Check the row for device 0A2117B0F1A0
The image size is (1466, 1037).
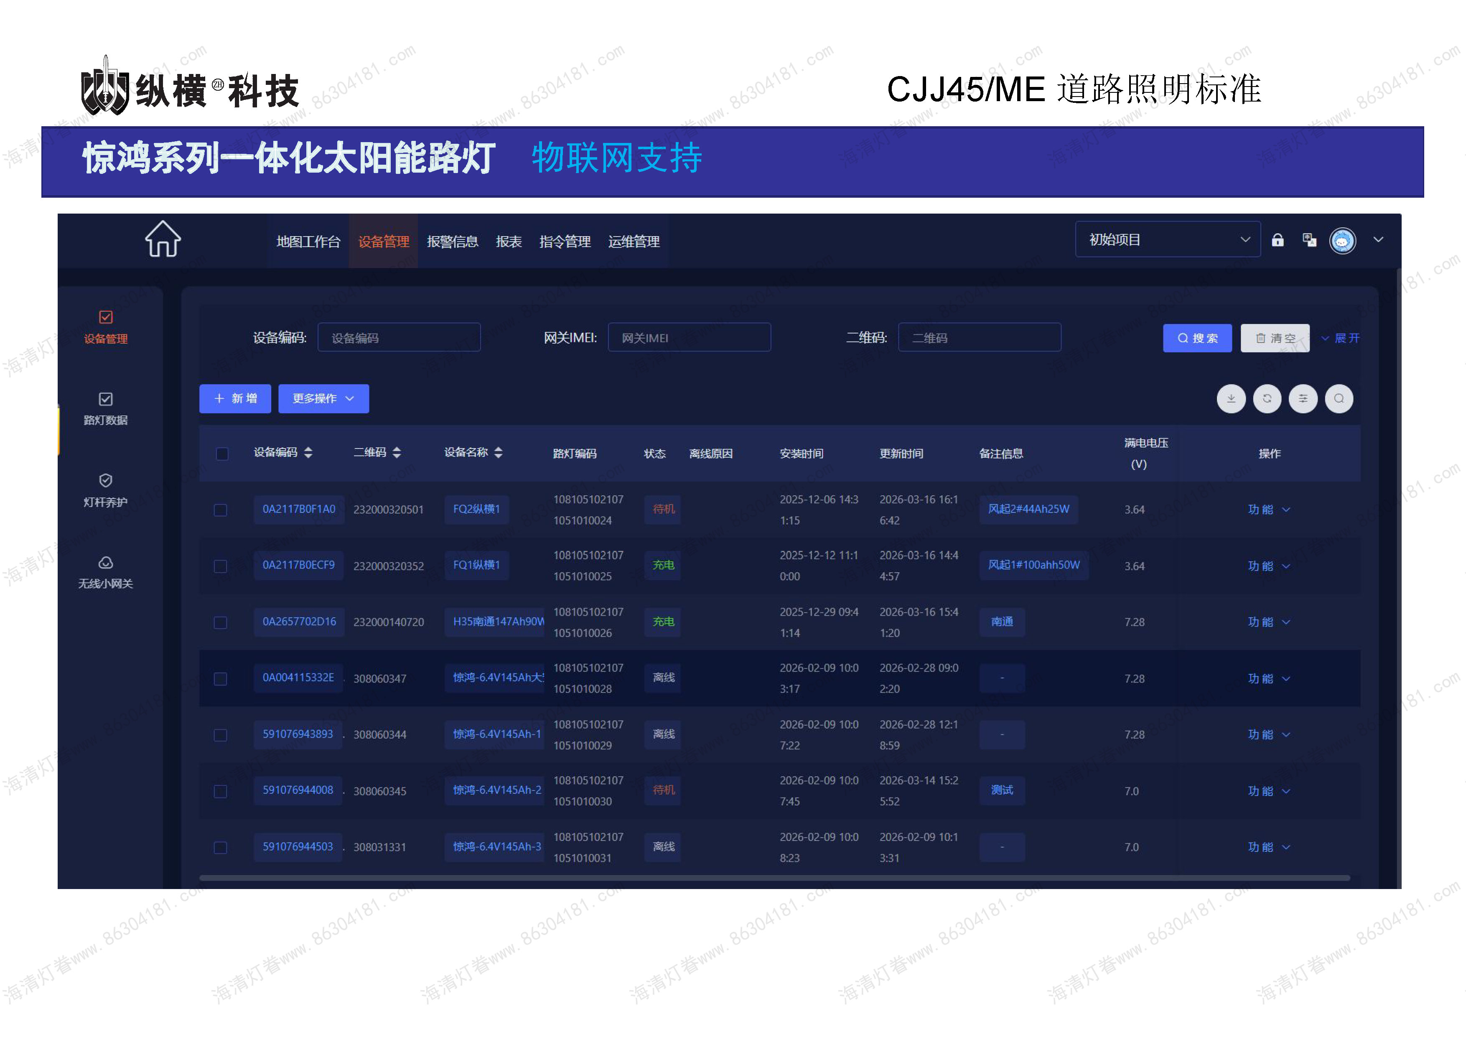tap(220, 510)
